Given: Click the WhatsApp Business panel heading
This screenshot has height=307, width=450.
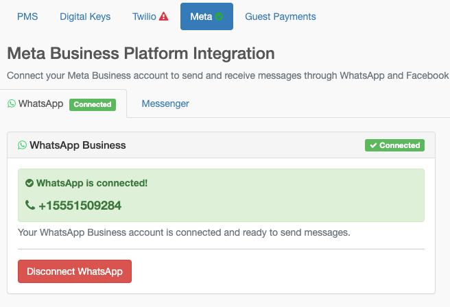Looking at the screenshot, I should click(78, 145).
